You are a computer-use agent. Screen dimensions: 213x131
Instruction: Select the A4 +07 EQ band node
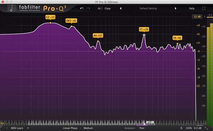(98, 41)
